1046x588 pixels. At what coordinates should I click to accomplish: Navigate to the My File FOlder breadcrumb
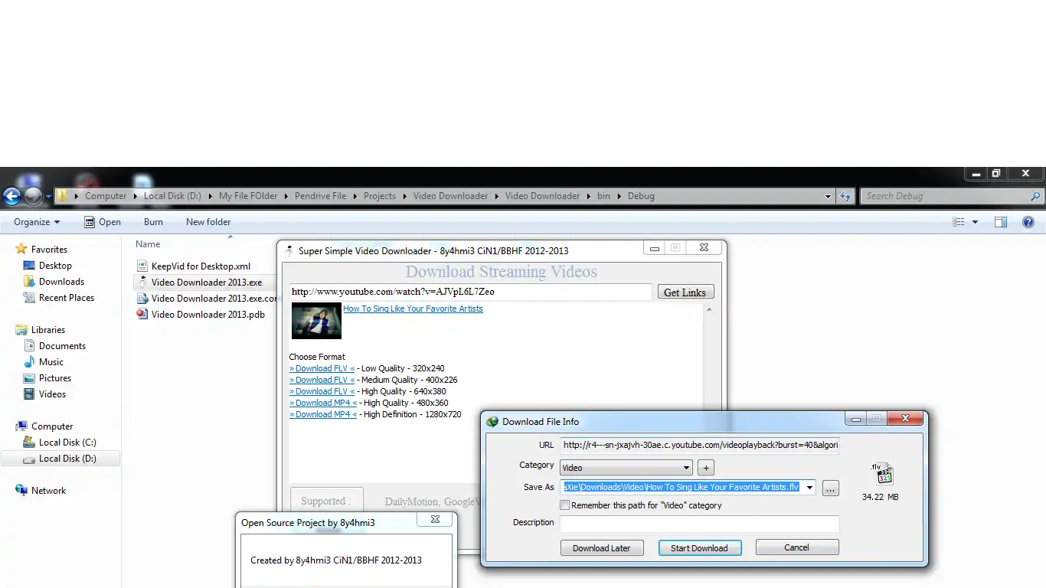pos(248,196)
